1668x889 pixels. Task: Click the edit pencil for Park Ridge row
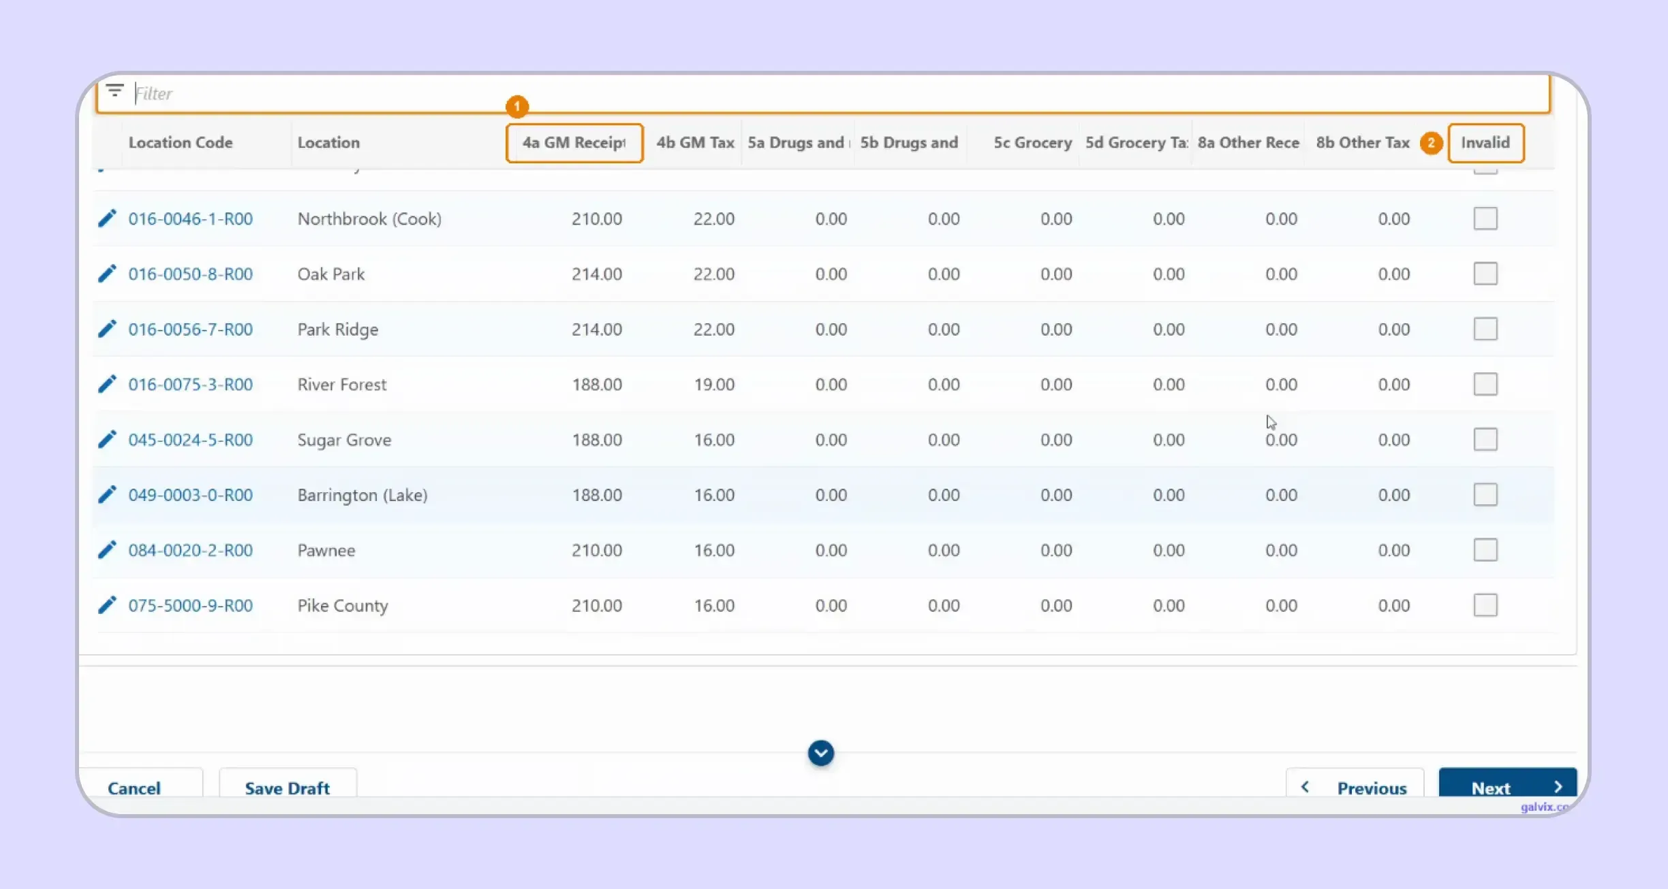pos(107,329)
